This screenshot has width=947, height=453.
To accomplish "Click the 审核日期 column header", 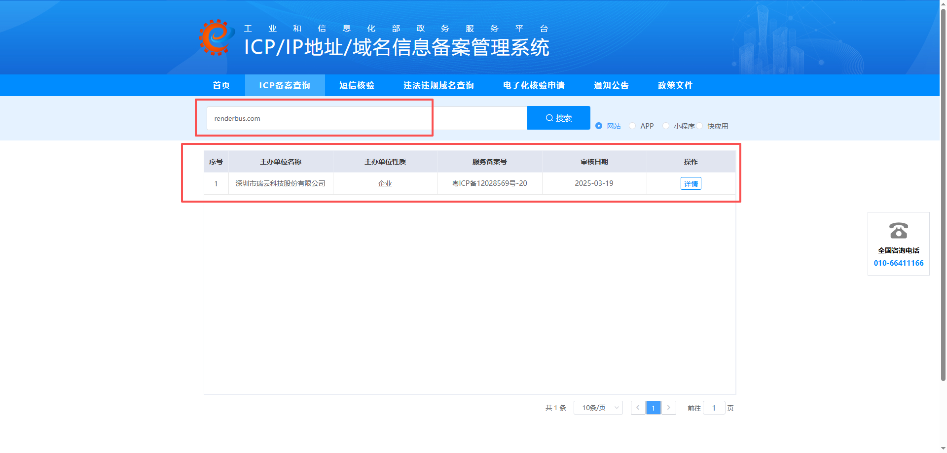I will 594,162.
